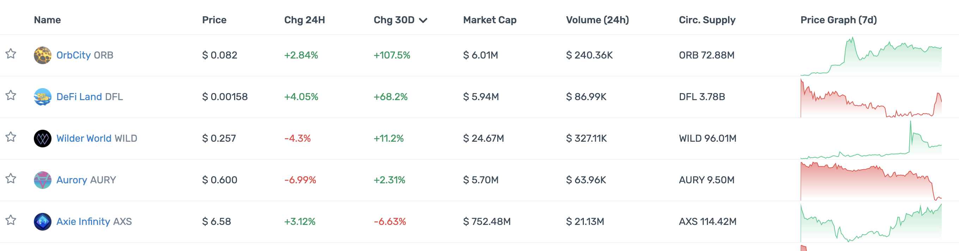
Task: Click the DeFi Land coin logo icon
Action: point(42,97)
